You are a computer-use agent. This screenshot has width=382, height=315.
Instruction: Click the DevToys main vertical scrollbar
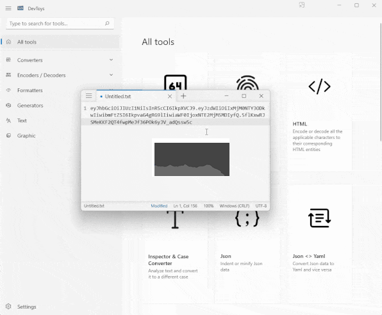(x=381, y=82)
